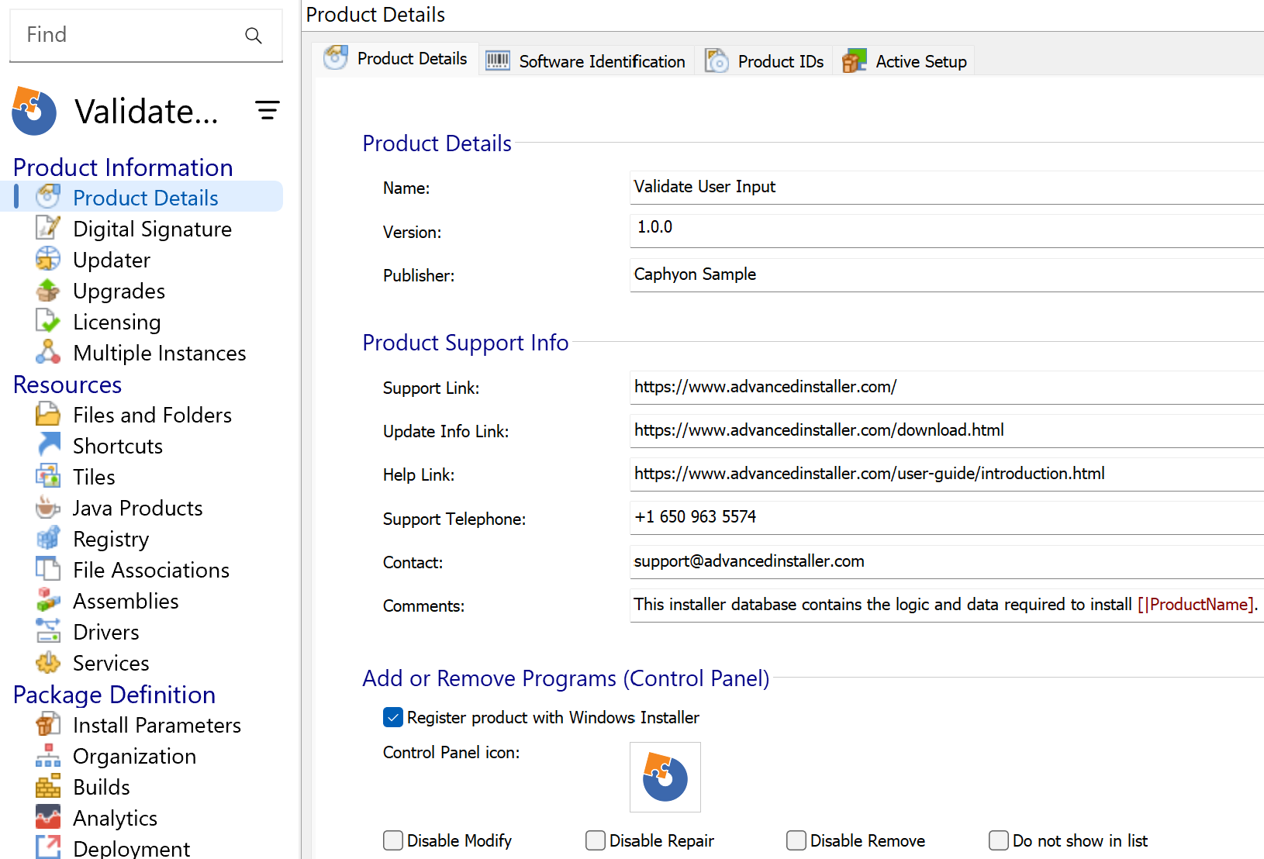This screenshot has width=1264, height=859.
Task: Click the Drivers icon
Action: click(x=48, y=631)
